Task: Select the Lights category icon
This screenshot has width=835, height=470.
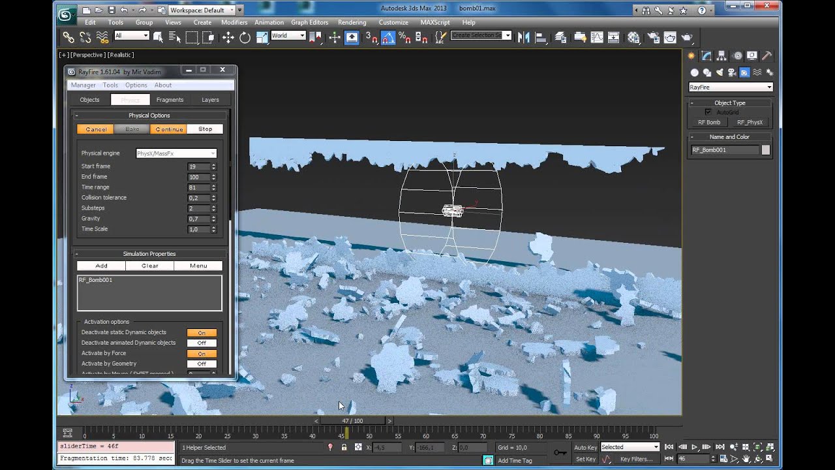Action: (720, 72)
